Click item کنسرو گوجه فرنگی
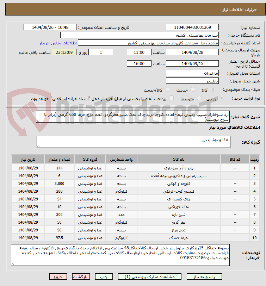 point(179,192)
